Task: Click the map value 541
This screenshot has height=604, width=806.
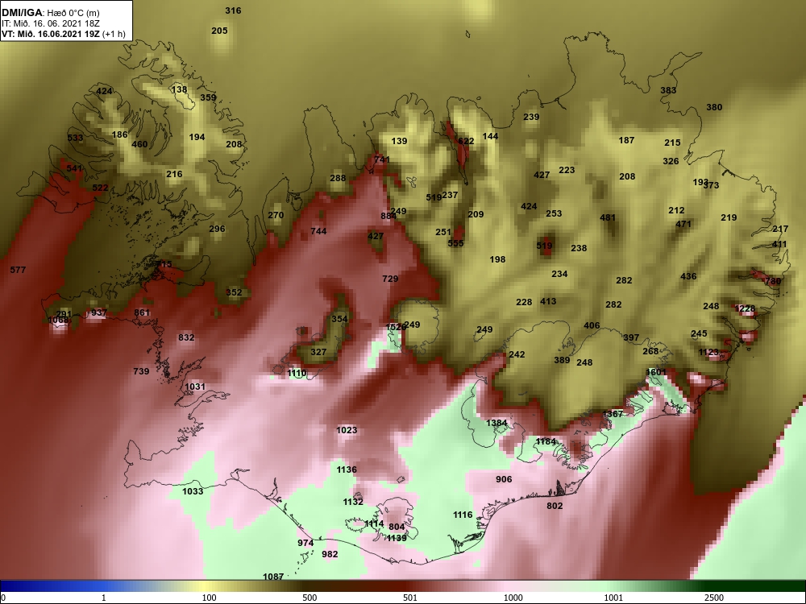Action: point(74,168)
